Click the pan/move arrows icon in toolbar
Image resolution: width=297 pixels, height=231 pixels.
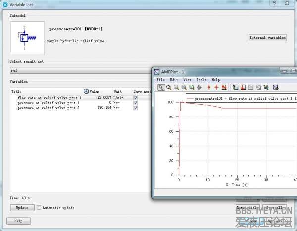coord(199,87)
